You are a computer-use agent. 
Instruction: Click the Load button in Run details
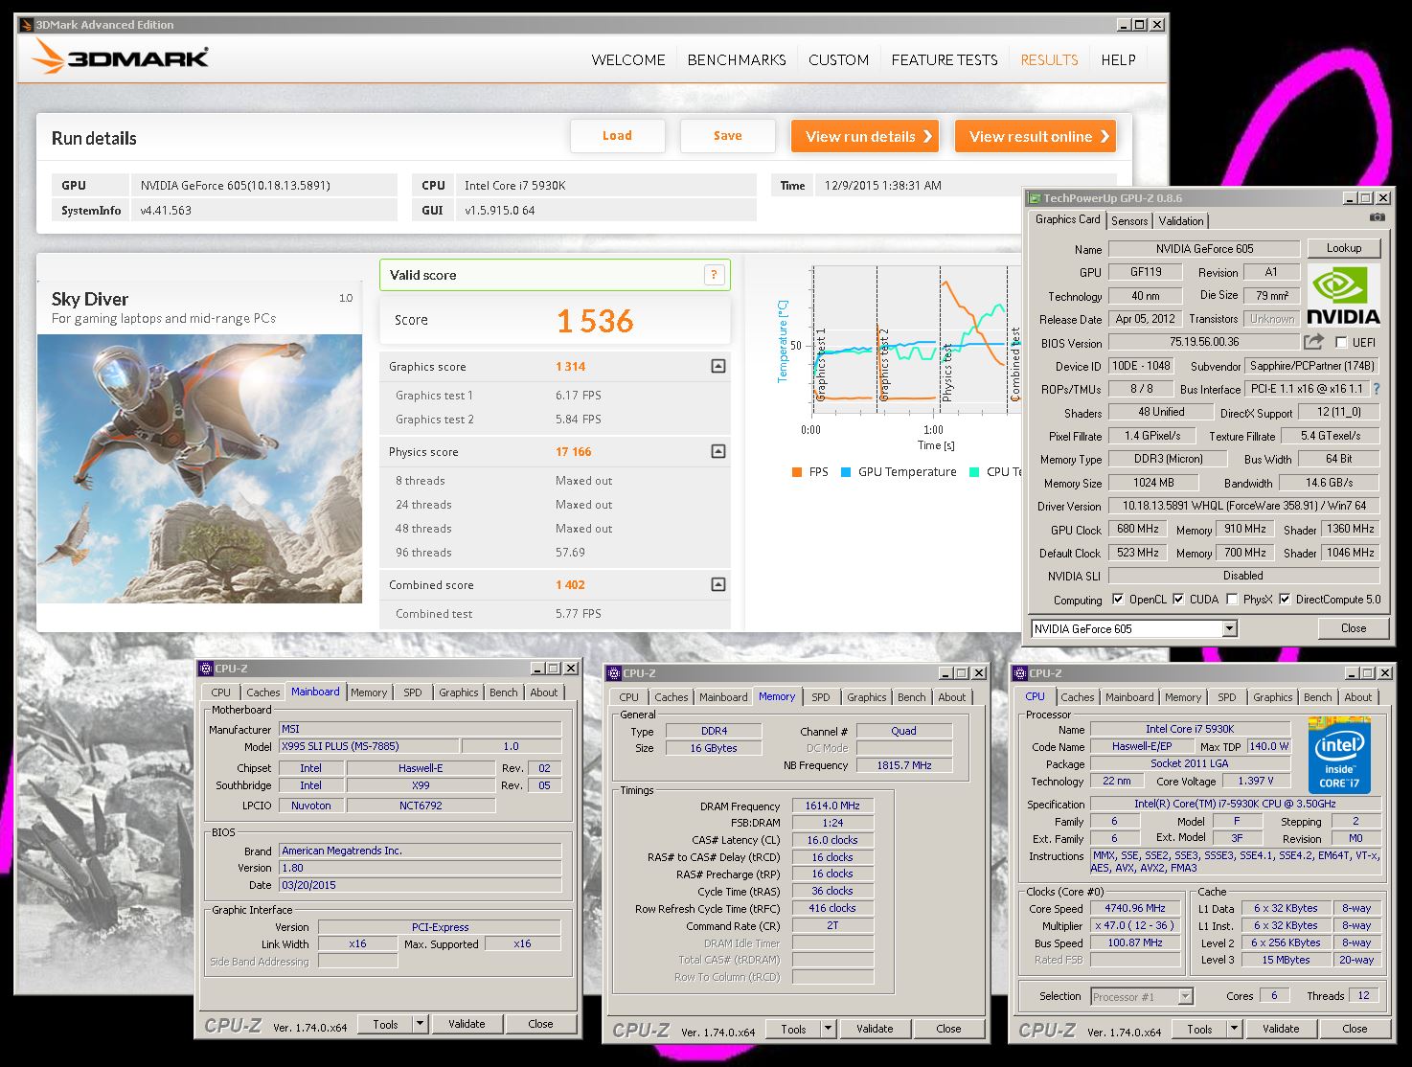tap(617, 136)
